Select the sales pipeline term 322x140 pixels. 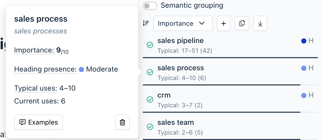pyautogui.click(x=180, y=41)
